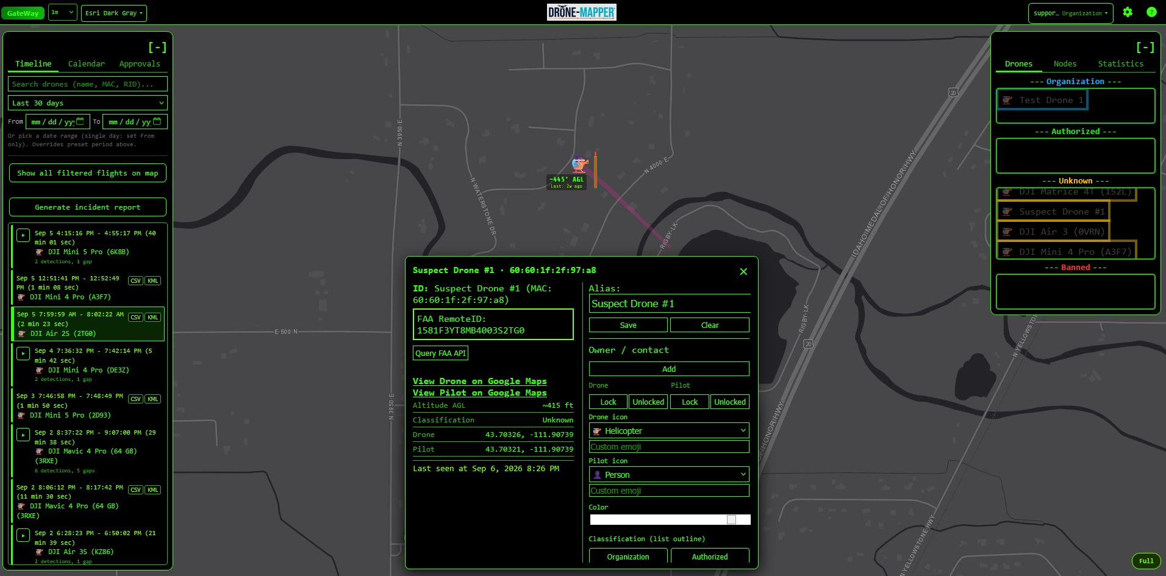This screenshot has width=1166, height=576.
Task: Click the Drone icon Custom emoji field
Action: click(669, 447)
